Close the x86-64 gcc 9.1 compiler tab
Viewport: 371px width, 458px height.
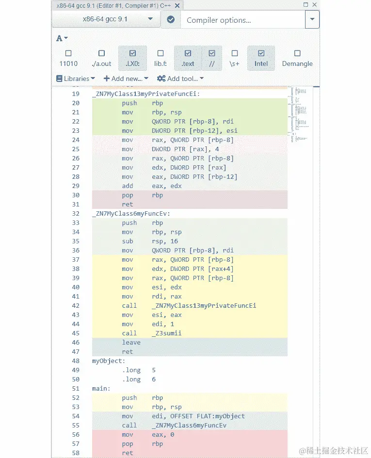click(x=177, y=5)
